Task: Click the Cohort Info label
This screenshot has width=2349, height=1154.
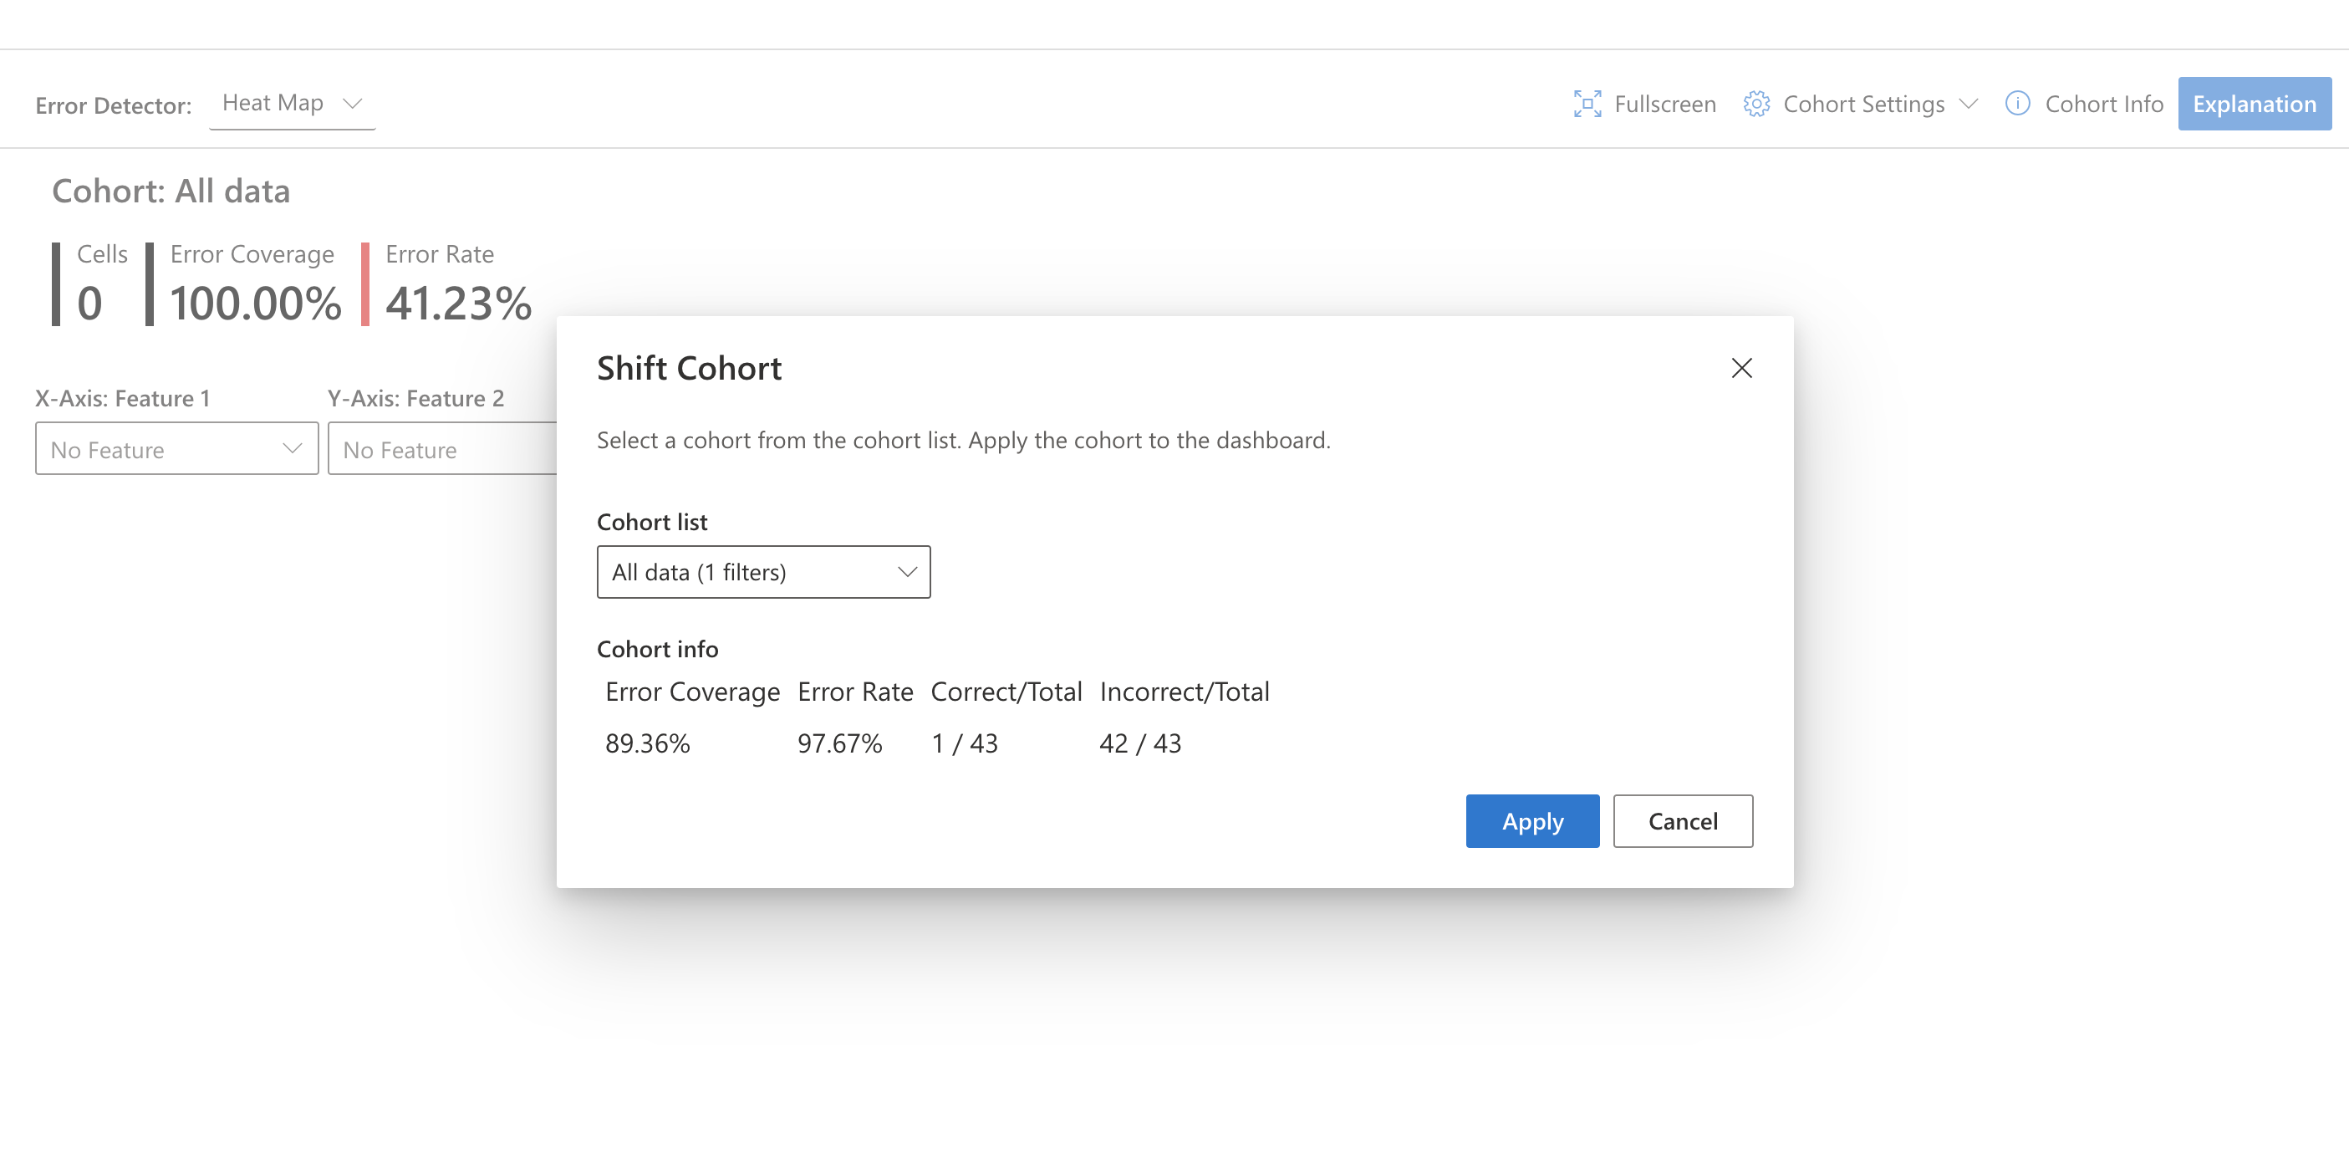Action: [x=2105, y=104]
